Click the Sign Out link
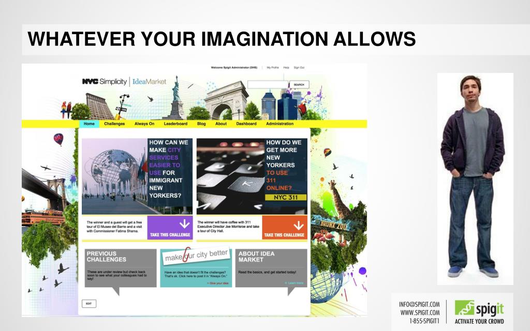Image resolution: width=530 pixels, height=331 pixels. (299, 68)
